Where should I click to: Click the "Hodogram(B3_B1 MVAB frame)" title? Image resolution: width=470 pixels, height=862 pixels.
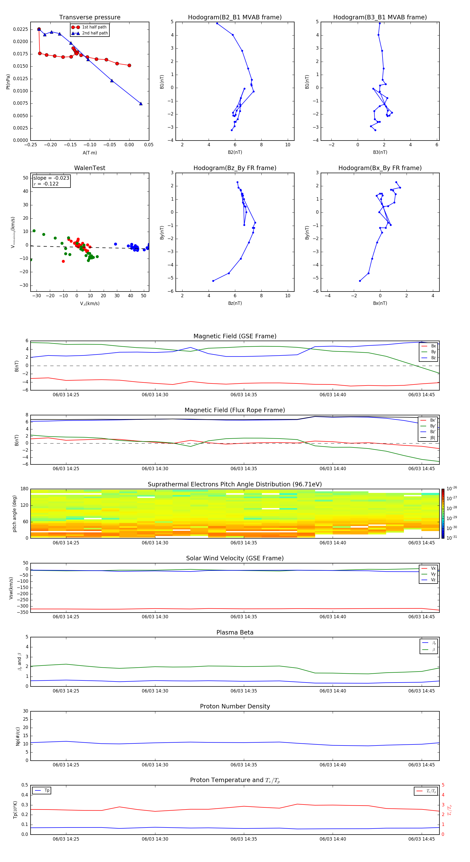pyautogui.click(x=380, y=17)
